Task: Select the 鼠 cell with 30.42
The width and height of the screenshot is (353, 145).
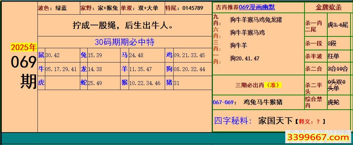Action: click(49, 55)
